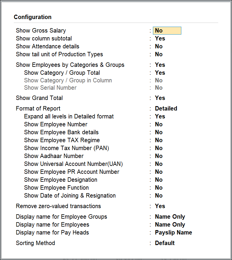The image size is (232, 260).
Task: Enable Show Employee Bank details
Action: coord(158,132)
